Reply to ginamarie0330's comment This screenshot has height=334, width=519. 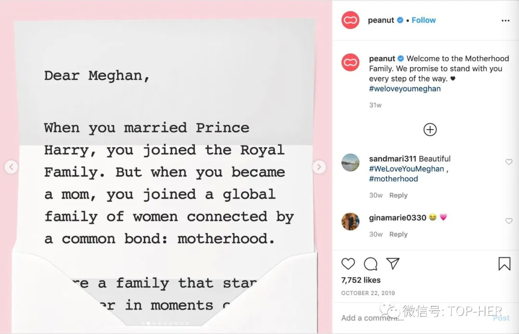point(398,234)
